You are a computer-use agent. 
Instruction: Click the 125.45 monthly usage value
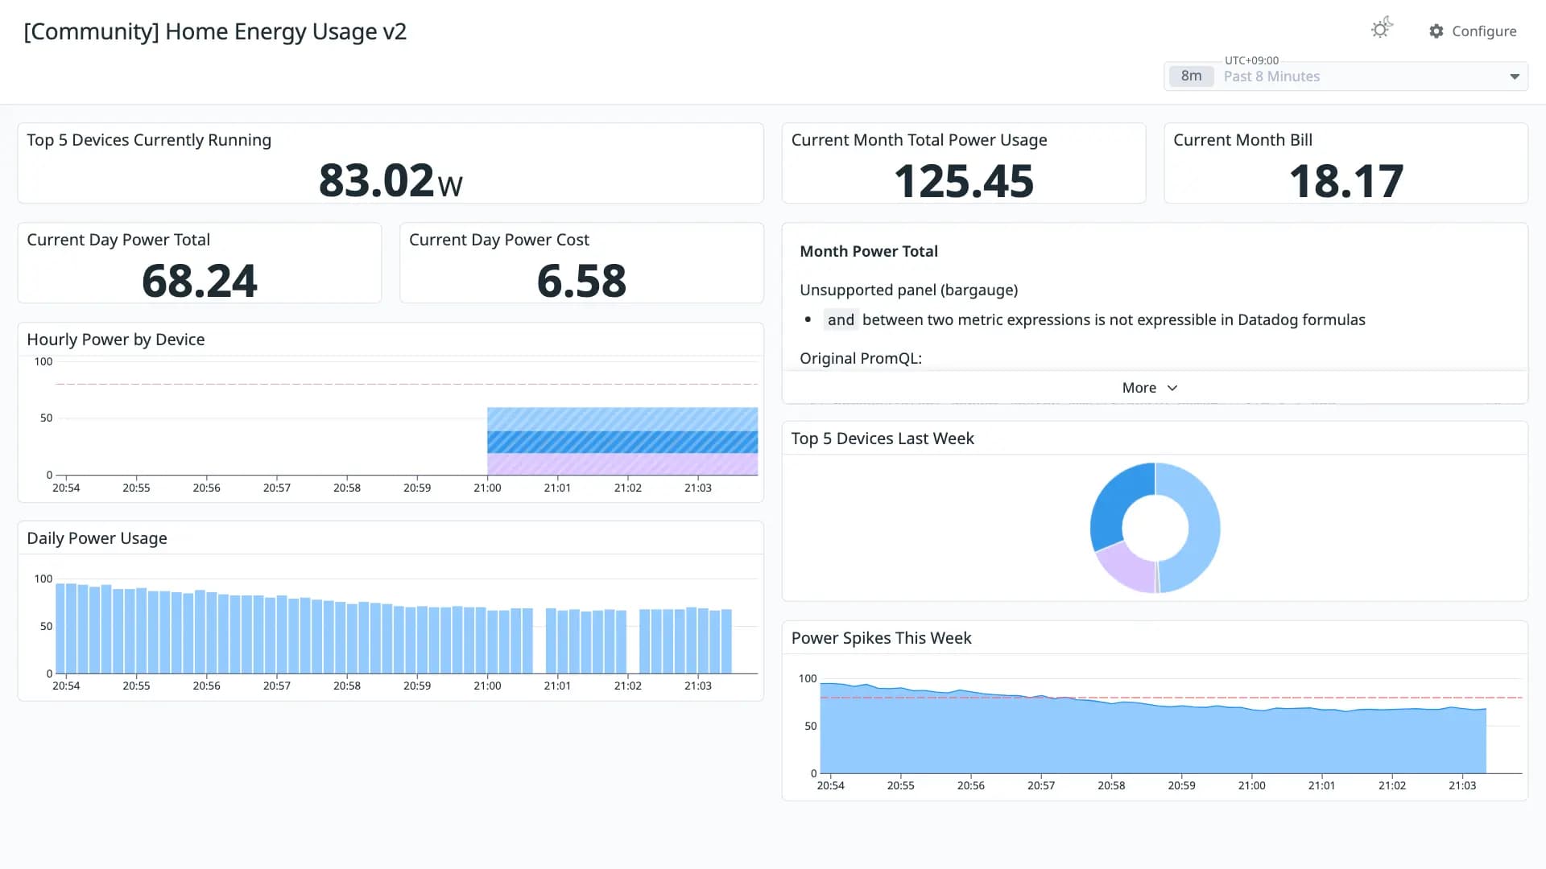pos(964,181)
